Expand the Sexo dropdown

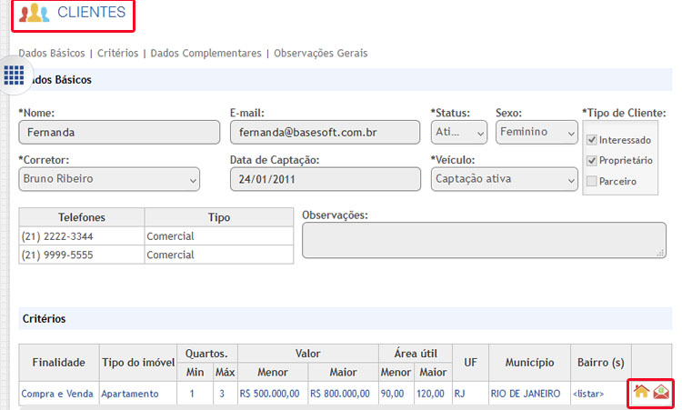pyautogui.click(x=537, y=133)
